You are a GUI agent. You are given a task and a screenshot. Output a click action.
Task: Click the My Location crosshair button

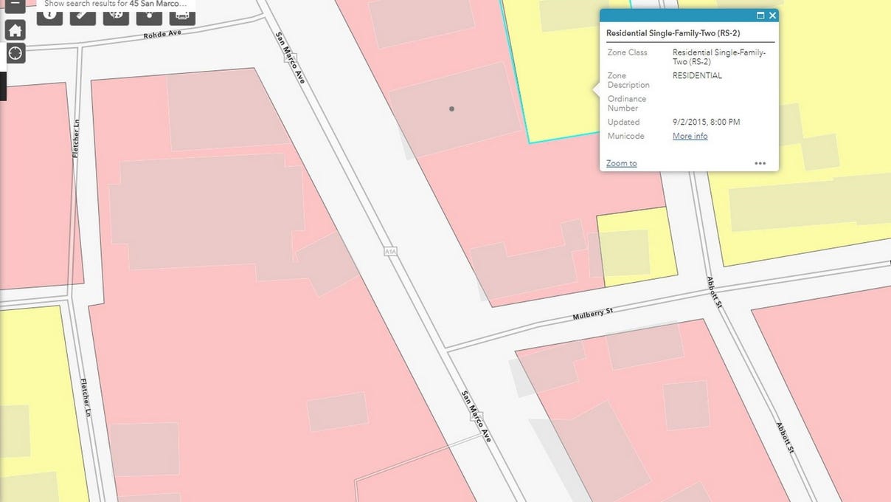click(x=15, y=53)
